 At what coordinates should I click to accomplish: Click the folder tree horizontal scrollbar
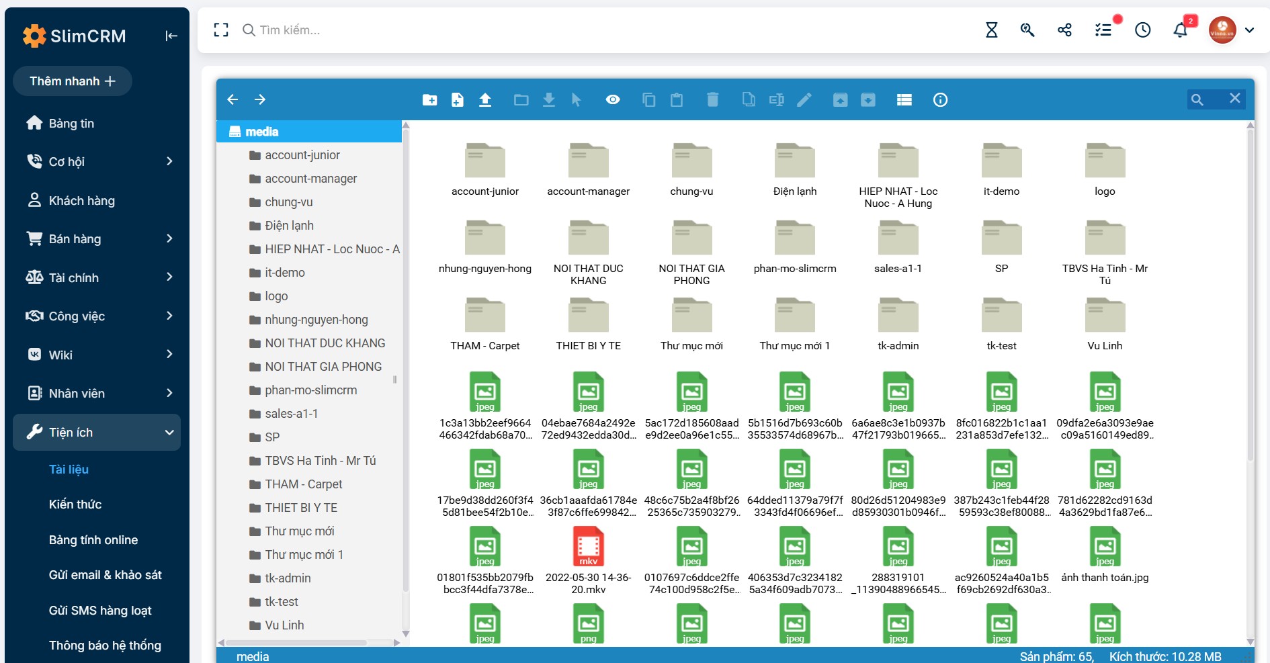tap(296, 643)
